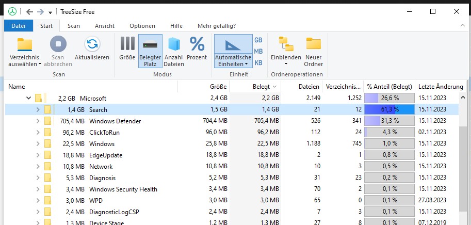Switch to the Optionen tab
Viewport: 471px width, 225px height.
click(142, 26)
